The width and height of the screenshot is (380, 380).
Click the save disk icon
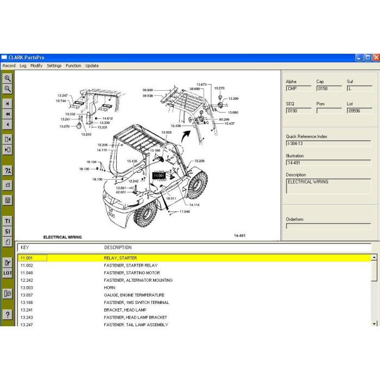(8, 200)
